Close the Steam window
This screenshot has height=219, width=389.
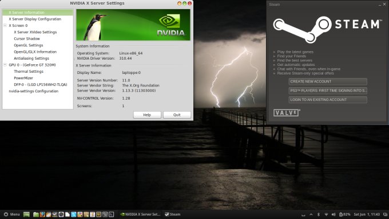click(x=384, y=4)
